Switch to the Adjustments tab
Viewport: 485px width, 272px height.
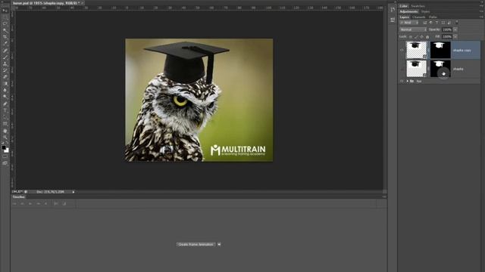tap(408, 11)
